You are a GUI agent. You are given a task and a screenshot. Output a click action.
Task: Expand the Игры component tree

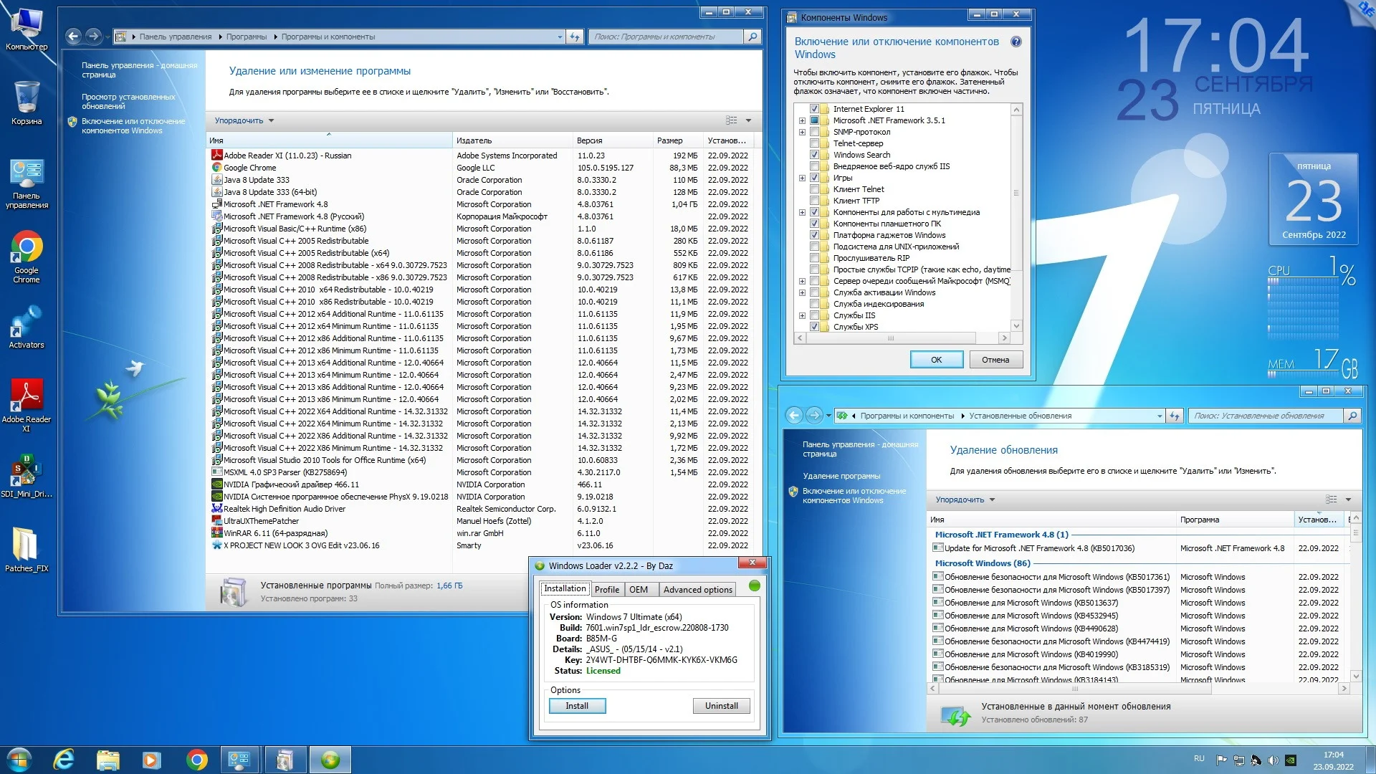point(802,178)
